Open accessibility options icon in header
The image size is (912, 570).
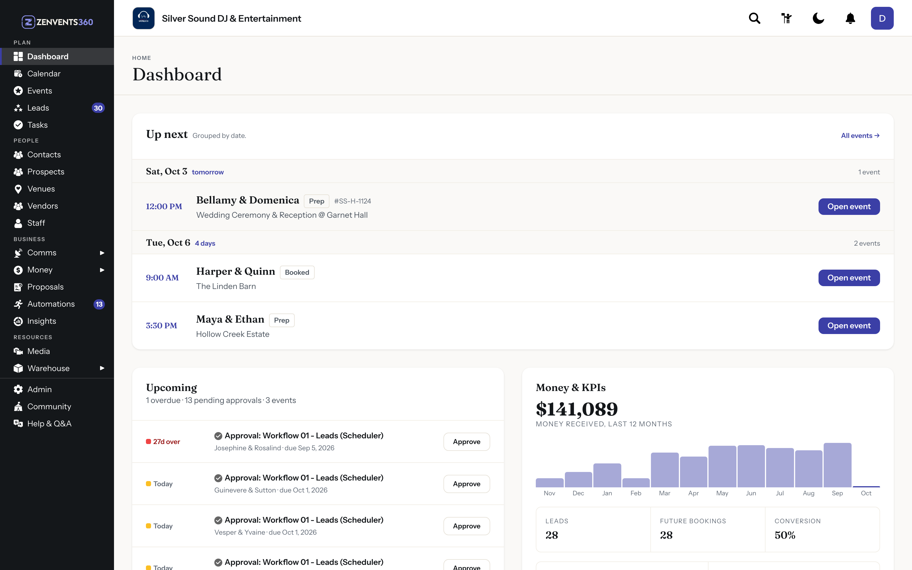coord(787,18)
